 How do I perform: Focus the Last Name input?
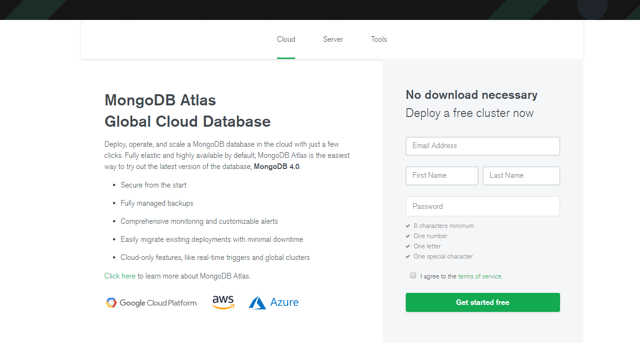point(521,176)
